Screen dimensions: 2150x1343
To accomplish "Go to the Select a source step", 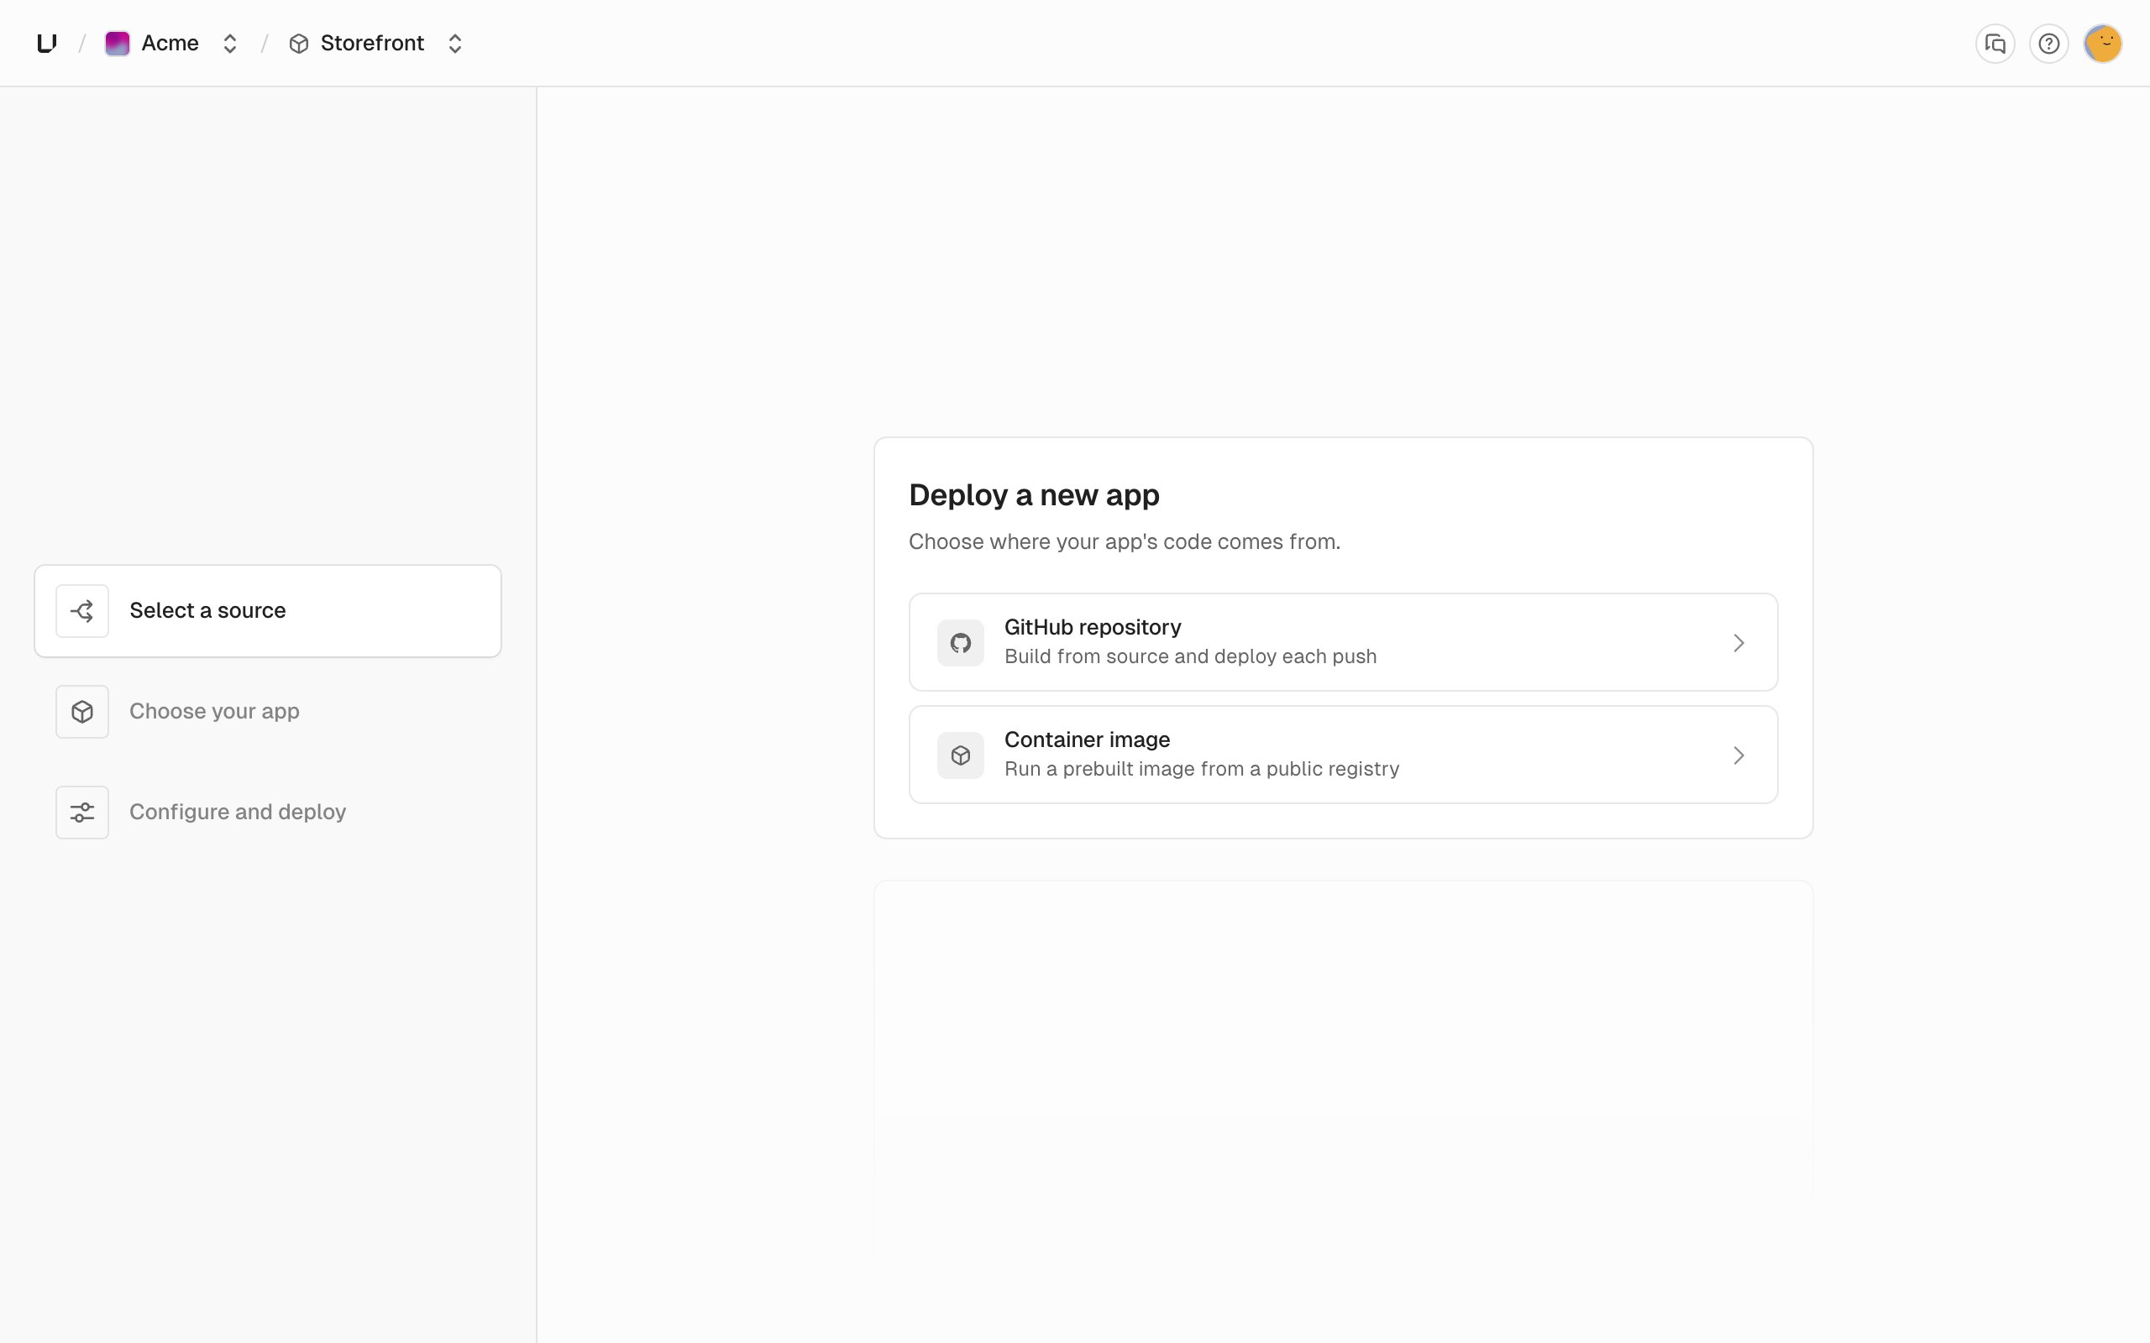I will [267, 611].
